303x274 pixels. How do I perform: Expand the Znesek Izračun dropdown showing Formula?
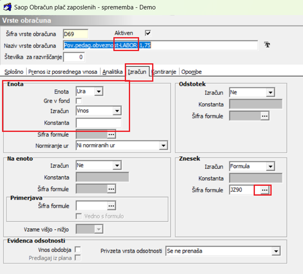pos(270,167)
